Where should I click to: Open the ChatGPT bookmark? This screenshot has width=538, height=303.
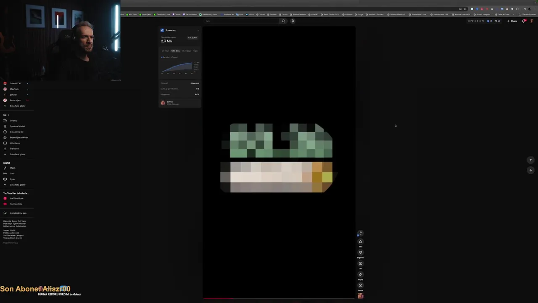point(313,14)
